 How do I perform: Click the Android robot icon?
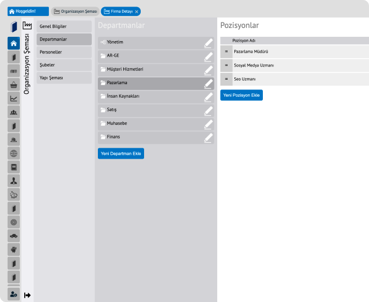pos(14,250)
